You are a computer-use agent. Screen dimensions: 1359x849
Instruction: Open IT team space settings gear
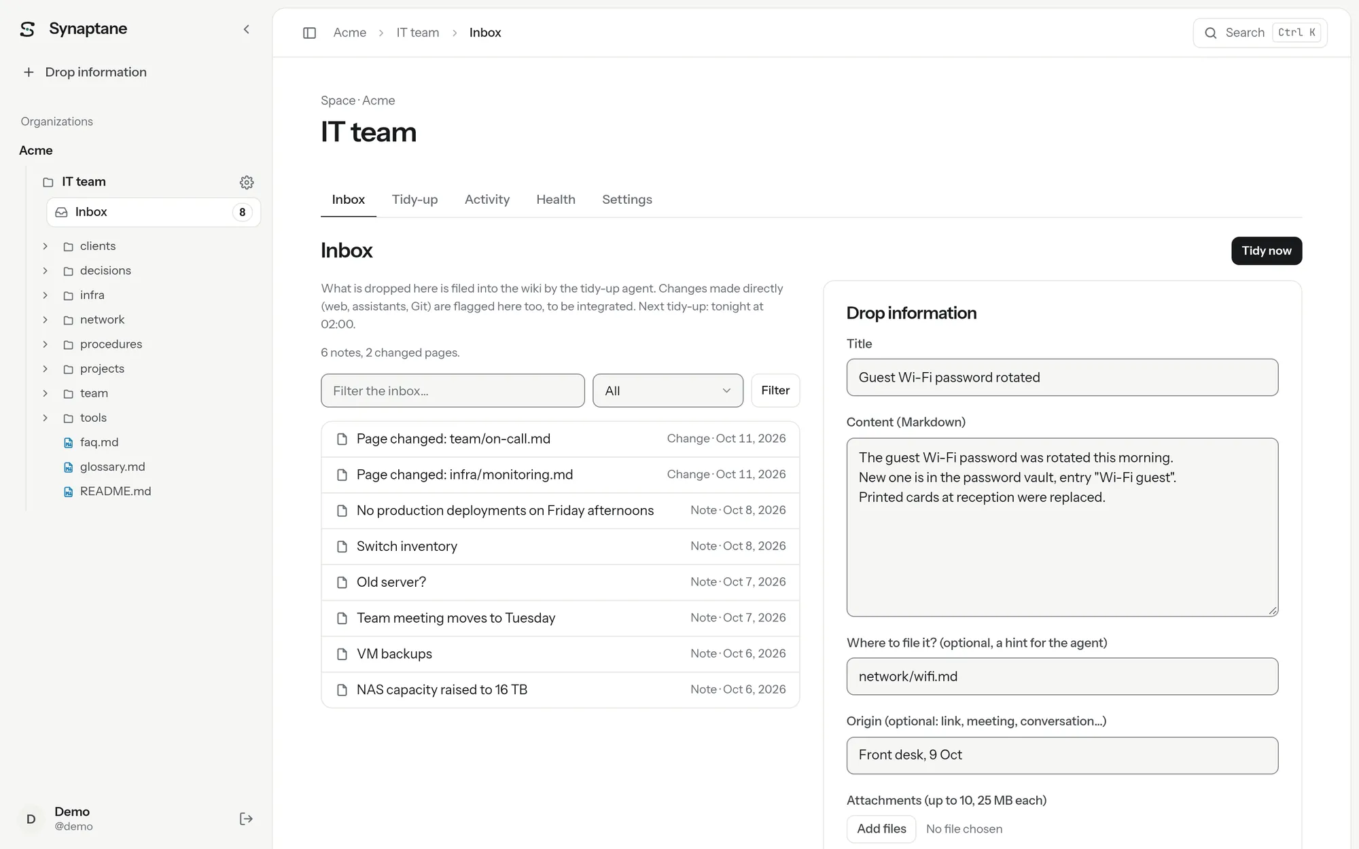click(x=247, y=182)
